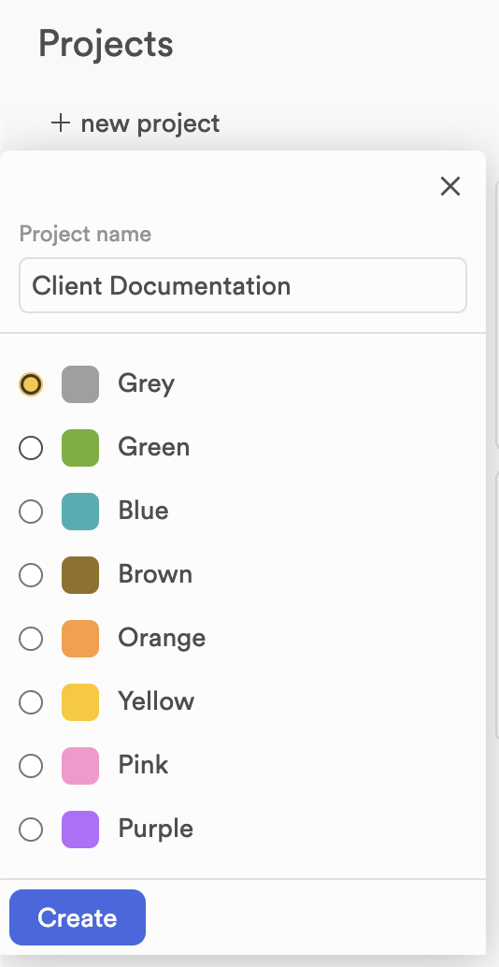The image size is (499, 967).
Task: Select the Pink radio button
Action: coord(31,766)
